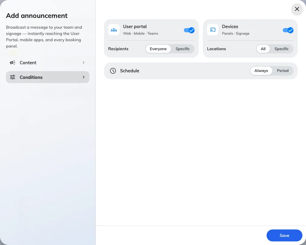Expand the Content section chevron

click(x=84, y=62)
